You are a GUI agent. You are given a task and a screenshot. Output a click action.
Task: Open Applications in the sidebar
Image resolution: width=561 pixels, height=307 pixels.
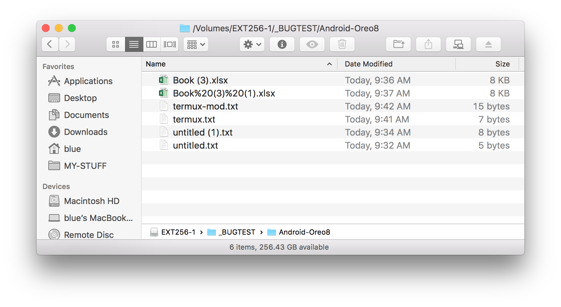(88, 81)
